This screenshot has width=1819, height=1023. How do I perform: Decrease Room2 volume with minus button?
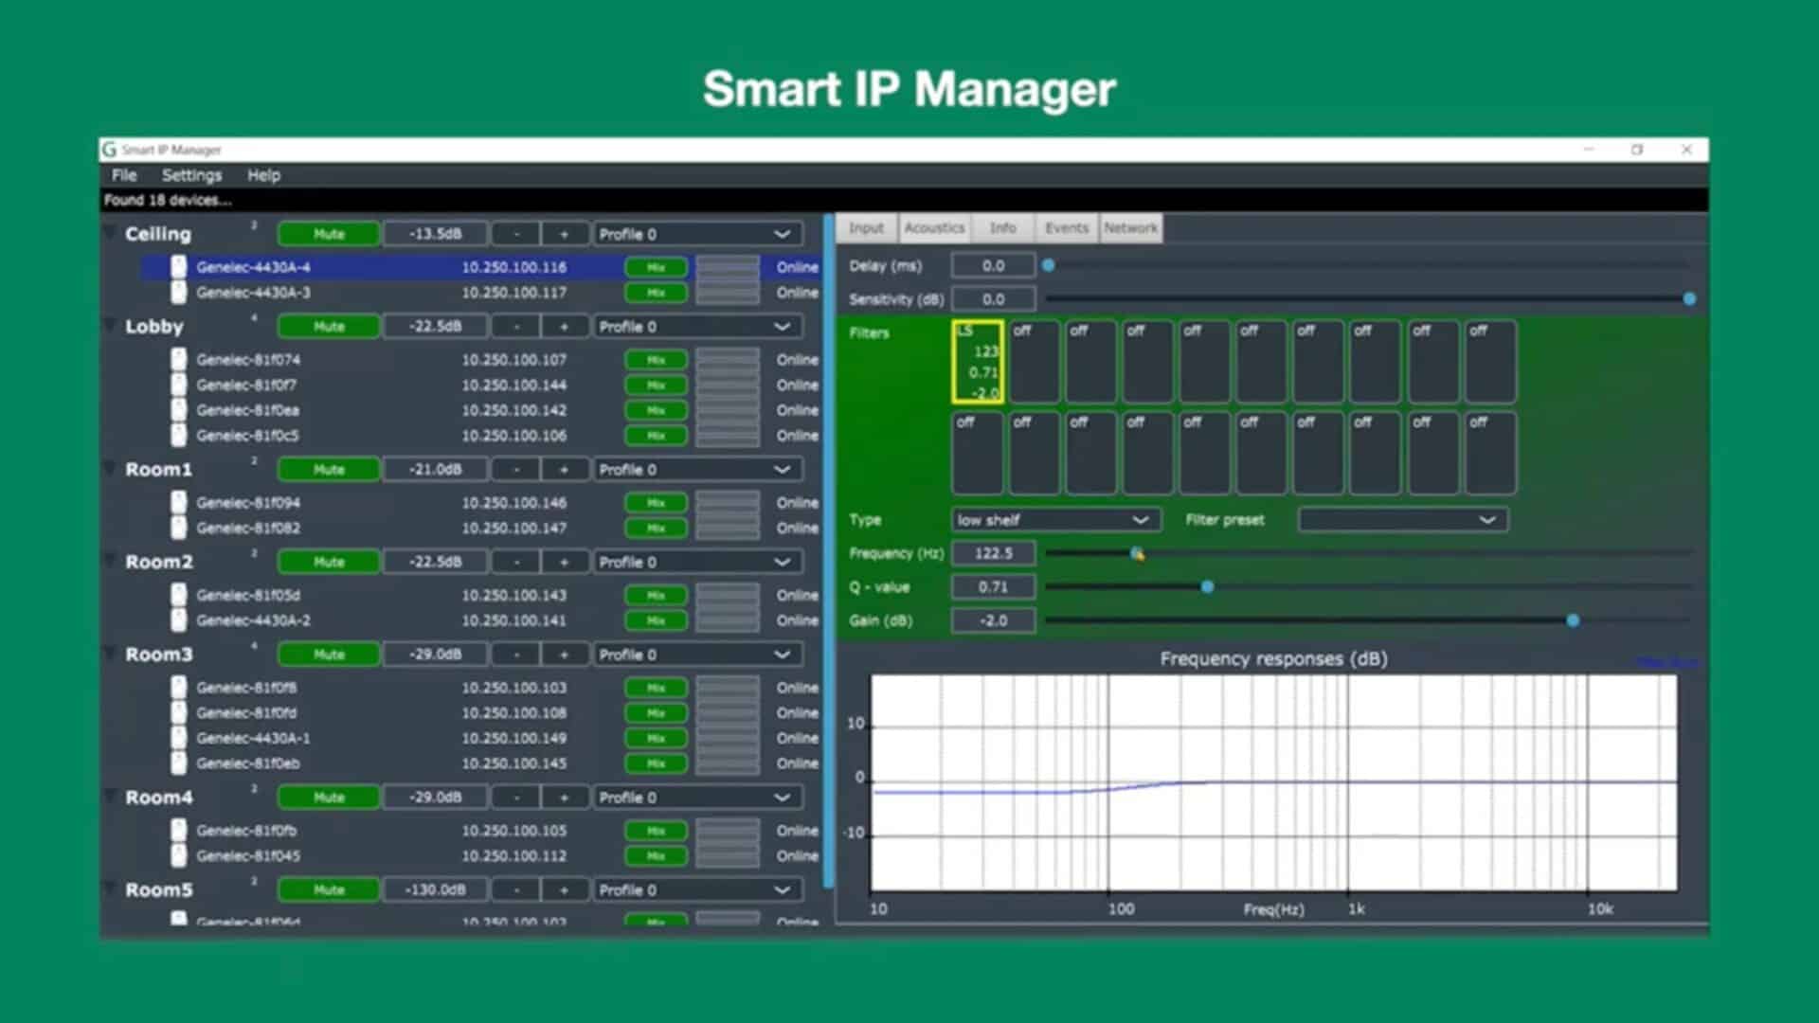pyautogui.click(x=516, y=562)
